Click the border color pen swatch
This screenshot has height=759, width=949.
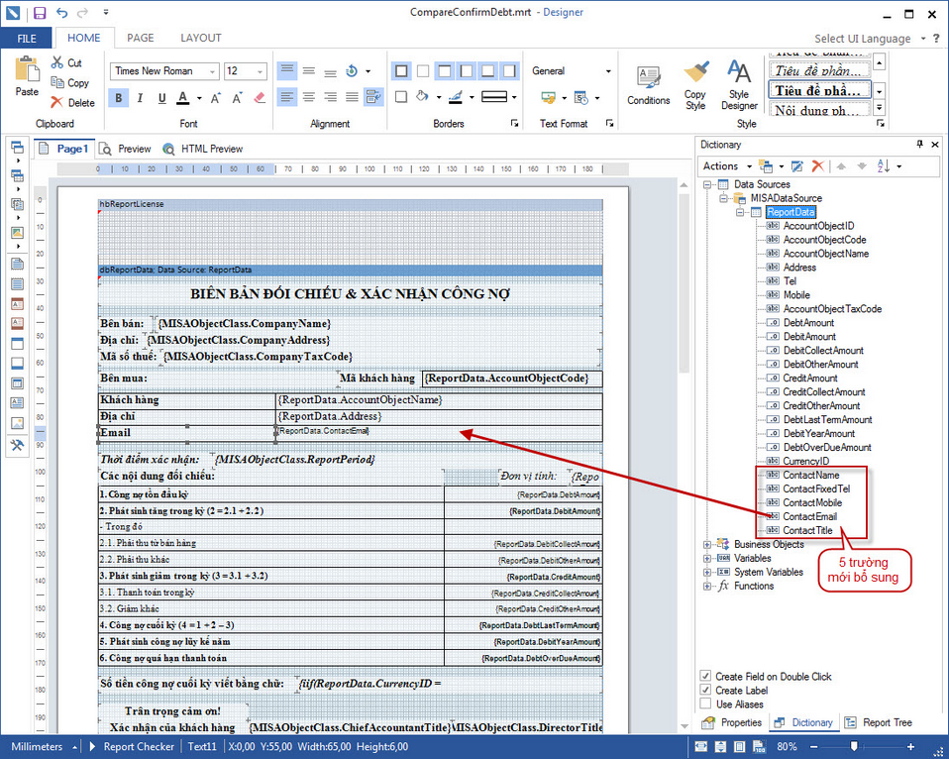(457, 97)
